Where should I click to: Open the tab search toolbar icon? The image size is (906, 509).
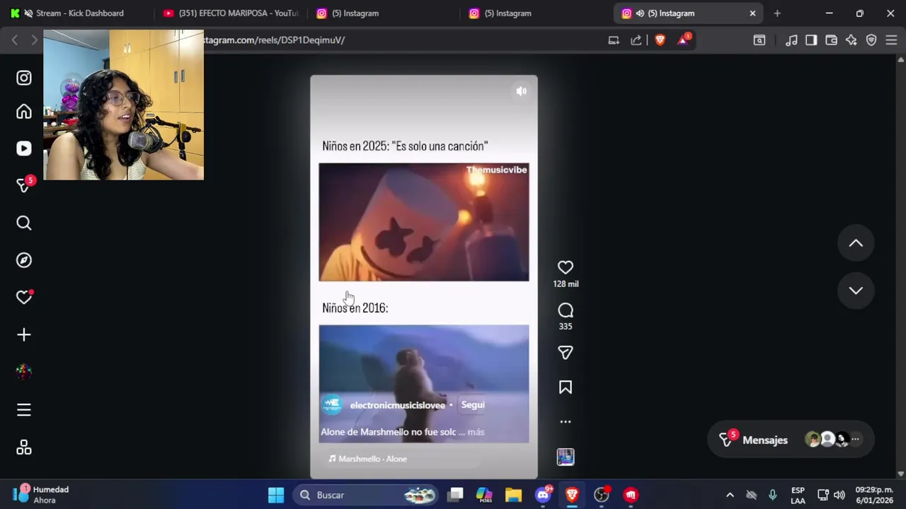tap(759, 40)
